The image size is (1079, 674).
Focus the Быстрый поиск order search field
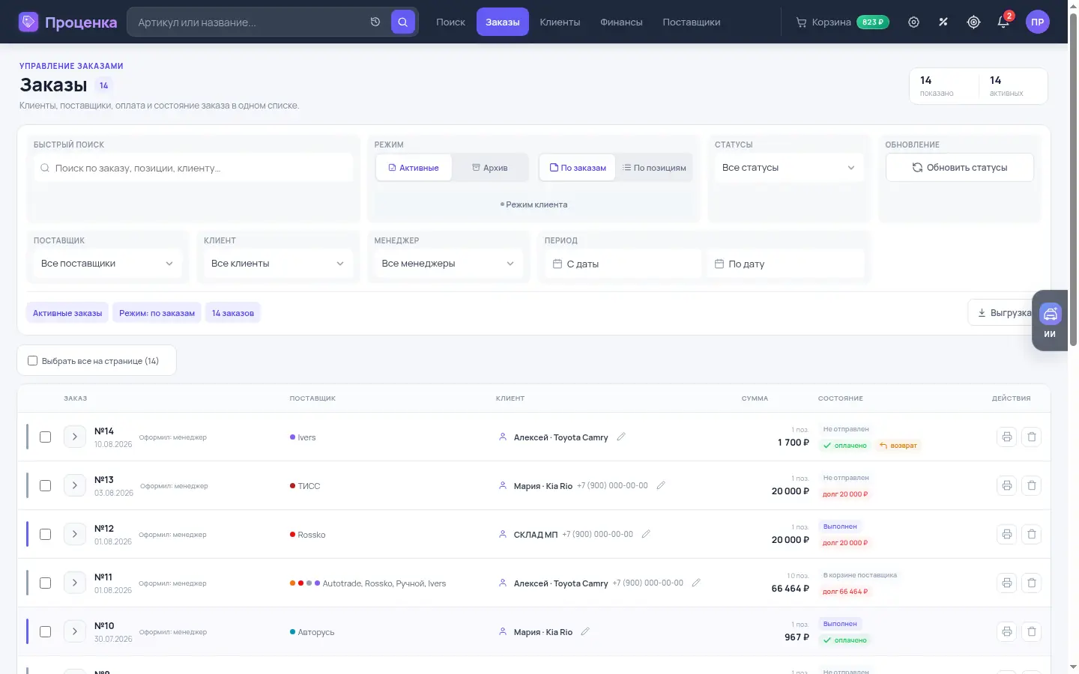[x=193, y=168]
